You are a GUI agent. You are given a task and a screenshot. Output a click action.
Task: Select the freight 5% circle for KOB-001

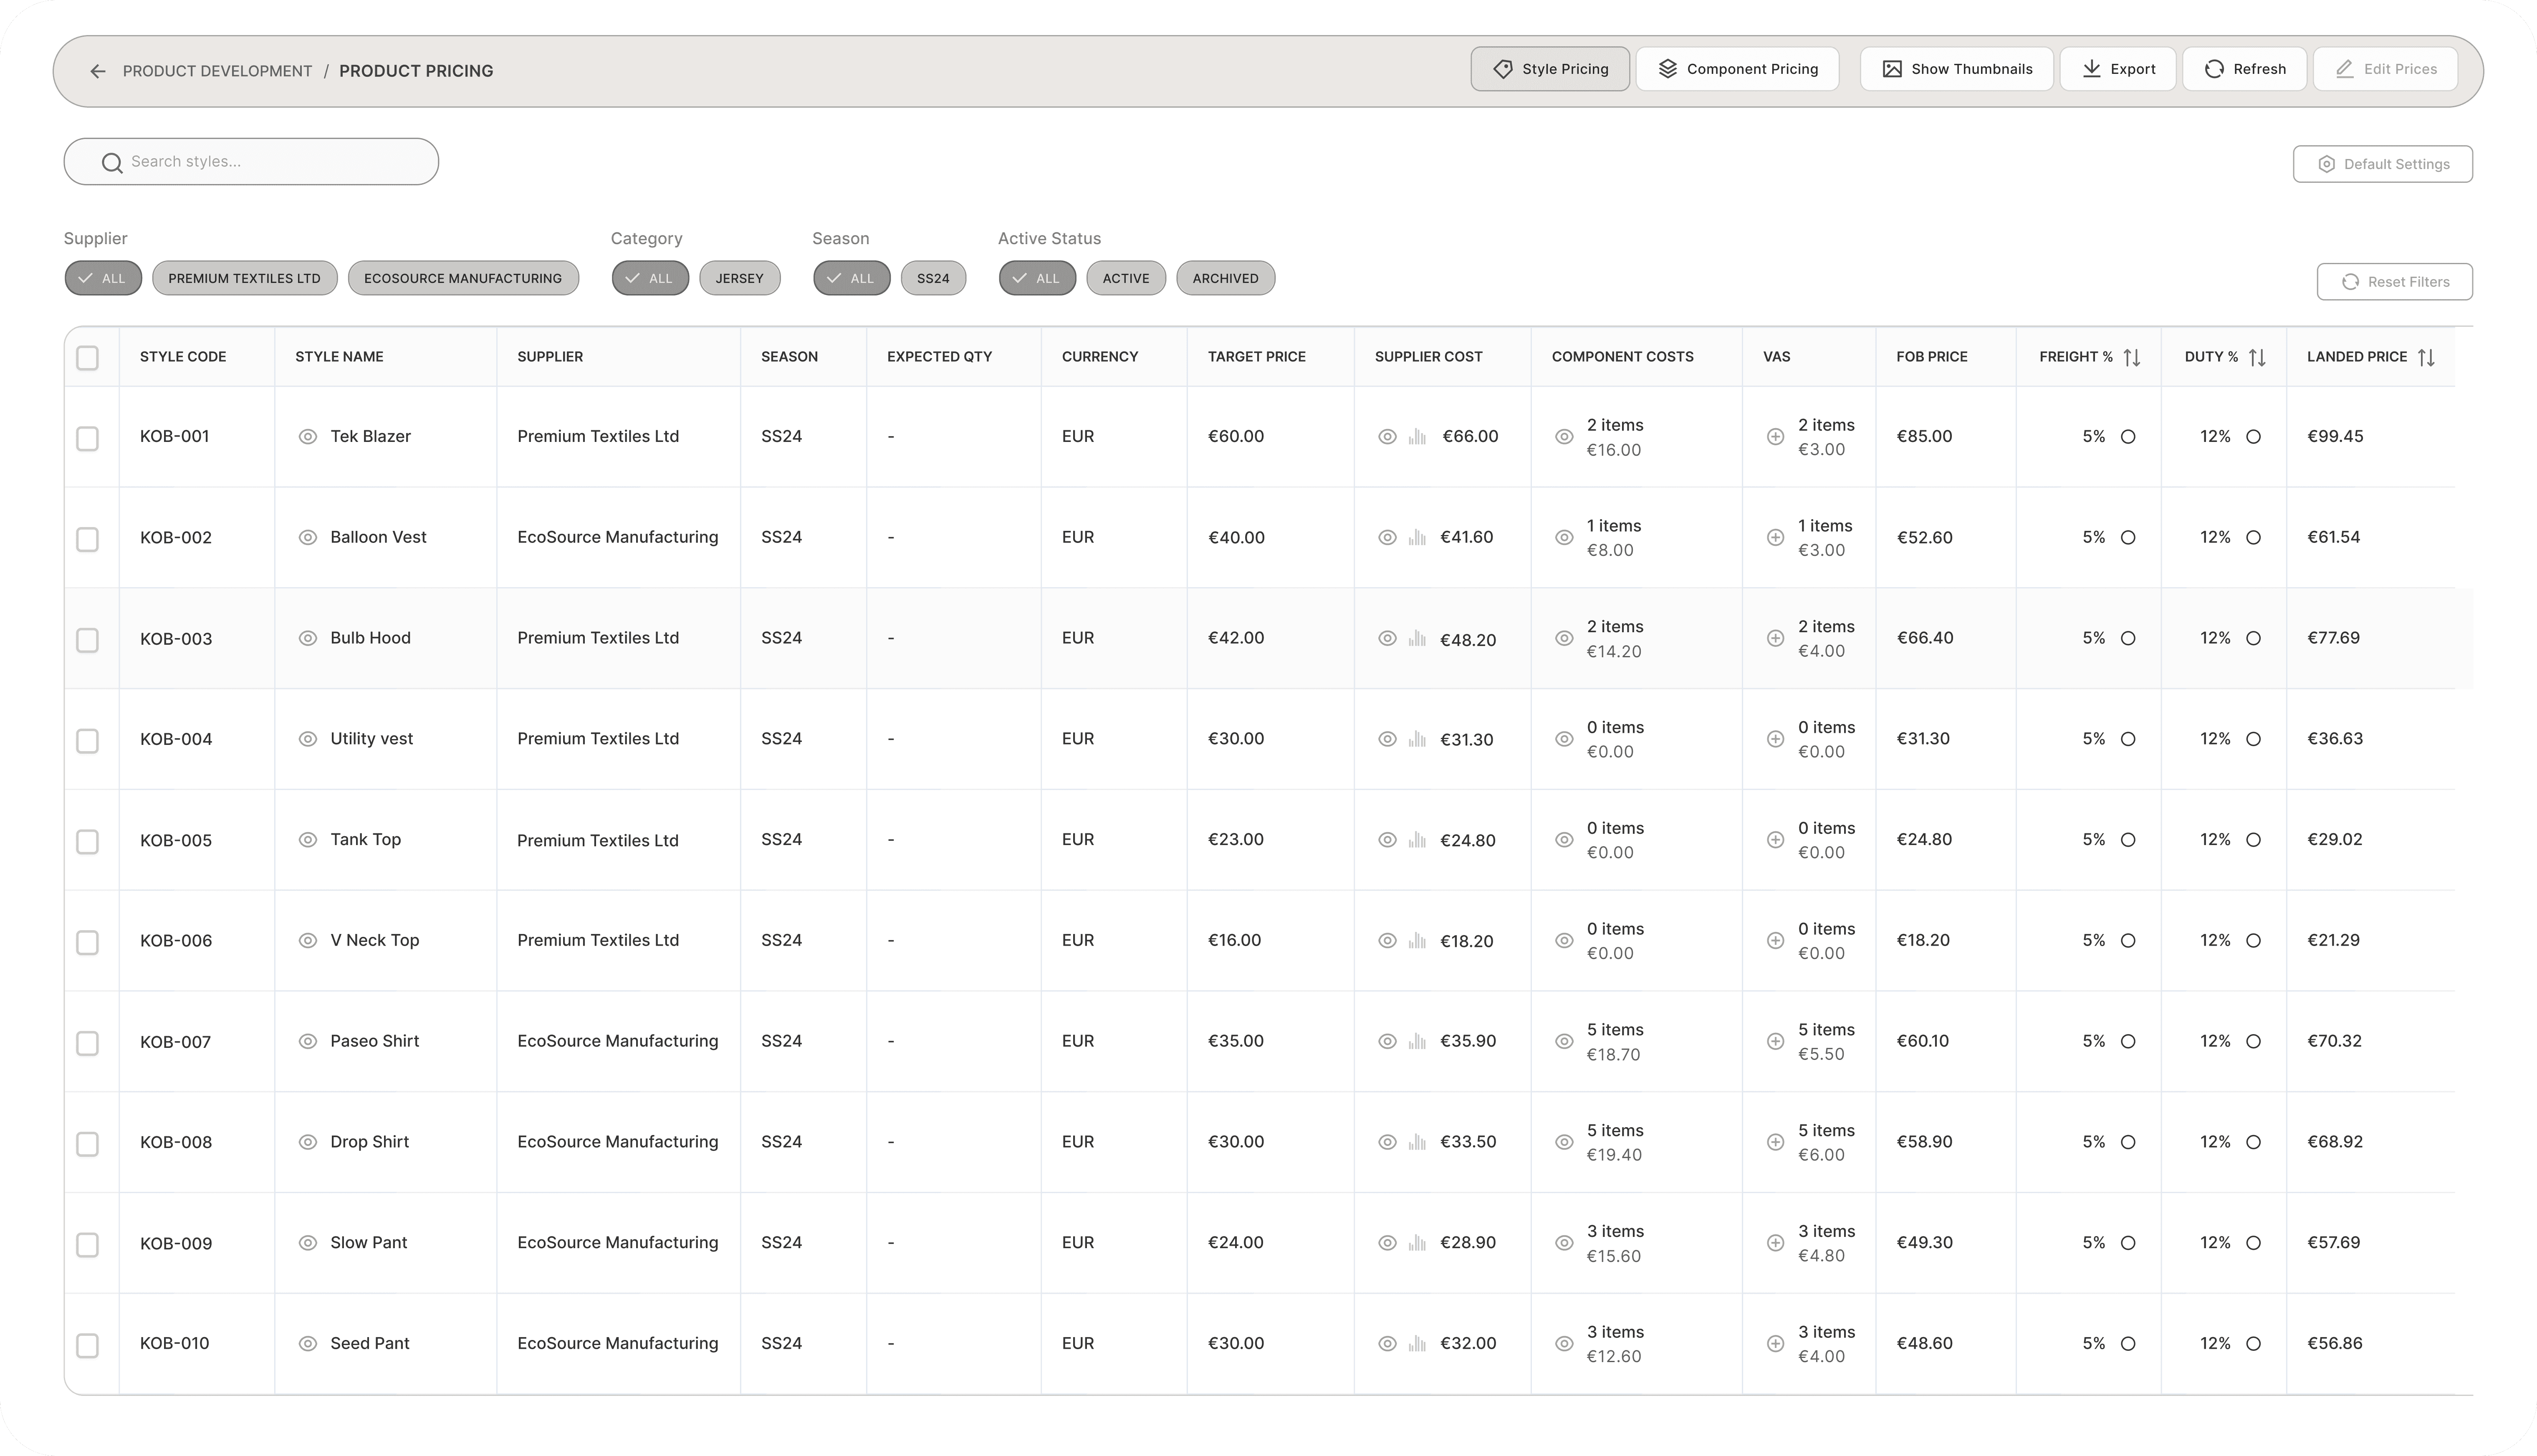(2128, 437)
